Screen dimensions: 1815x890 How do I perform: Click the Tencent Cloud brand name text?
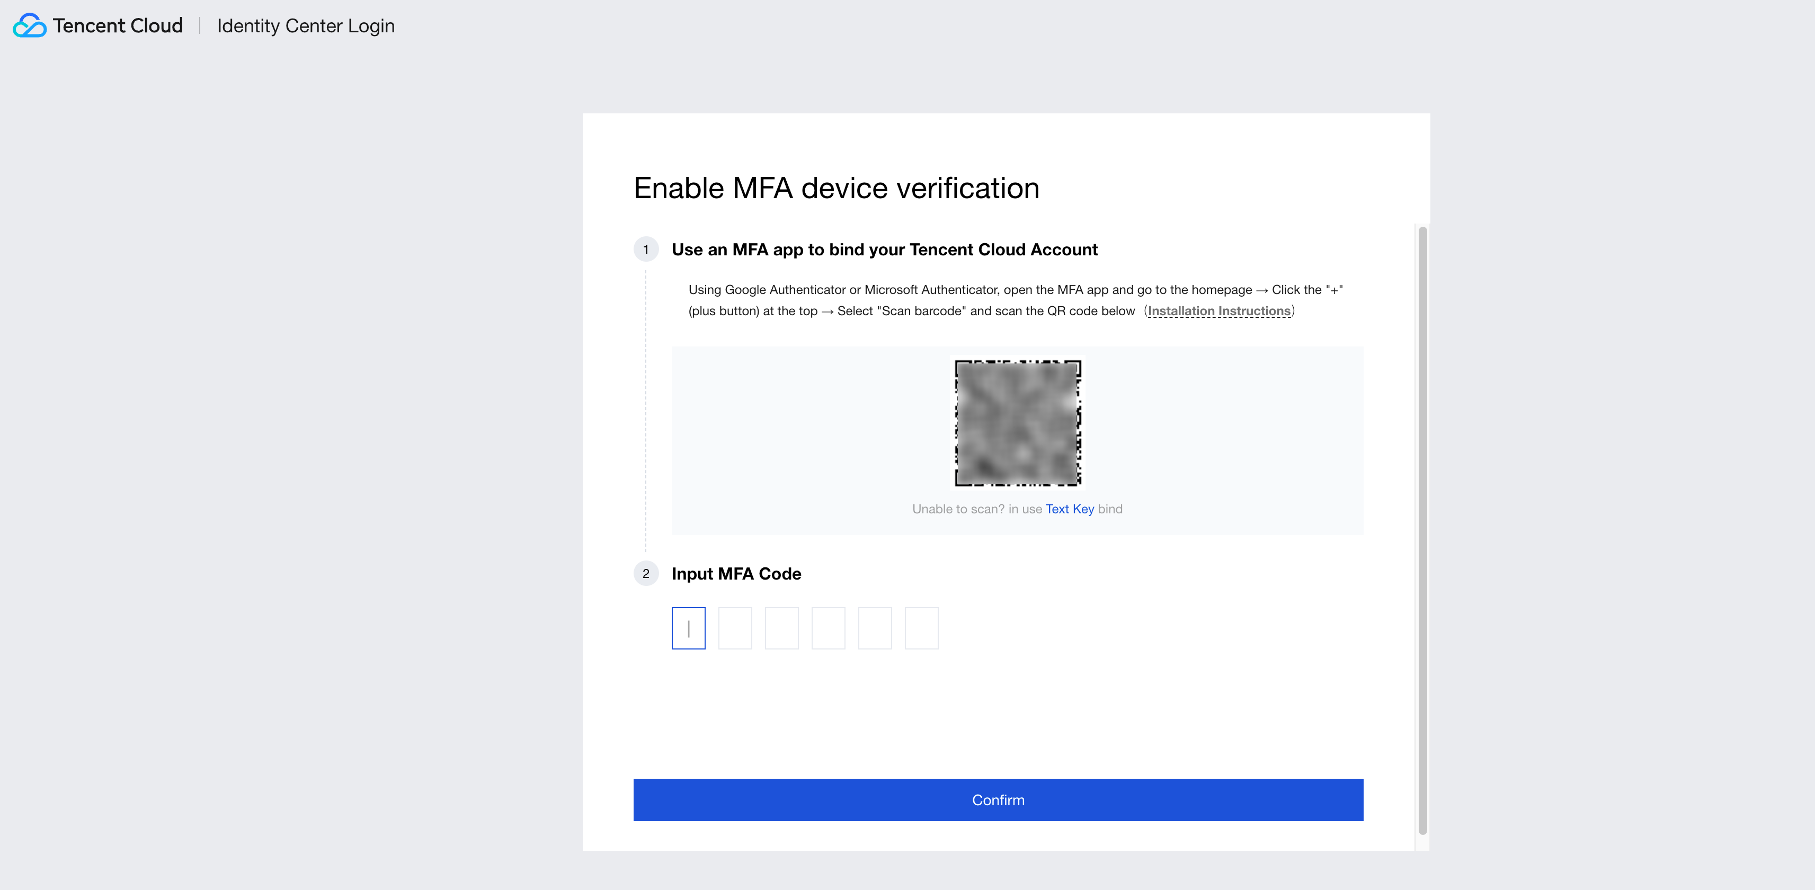[118, 26]
